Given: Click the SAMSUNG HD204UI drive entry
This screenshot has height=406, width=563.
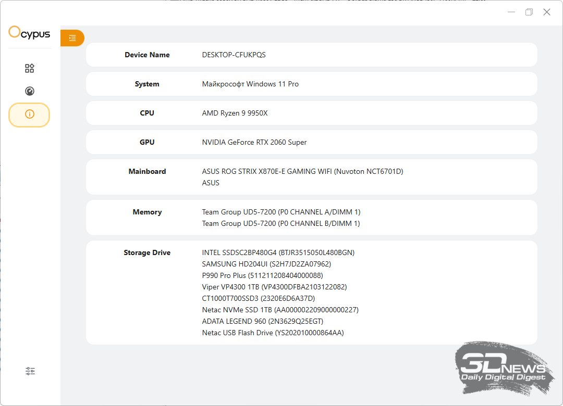Looking at the screenshot, I should [266, 264].
